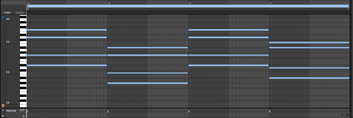Select the second-highest note starting at bar 1
Screen dimensions: 353x118
[67, 37]
